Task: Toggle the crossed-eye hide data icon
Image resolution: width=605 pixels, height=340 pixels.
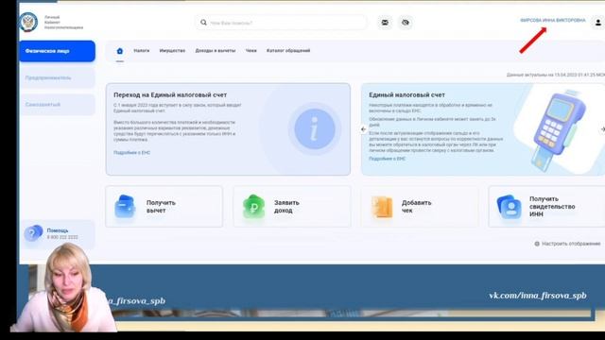Action: click(x=406, y=23)
